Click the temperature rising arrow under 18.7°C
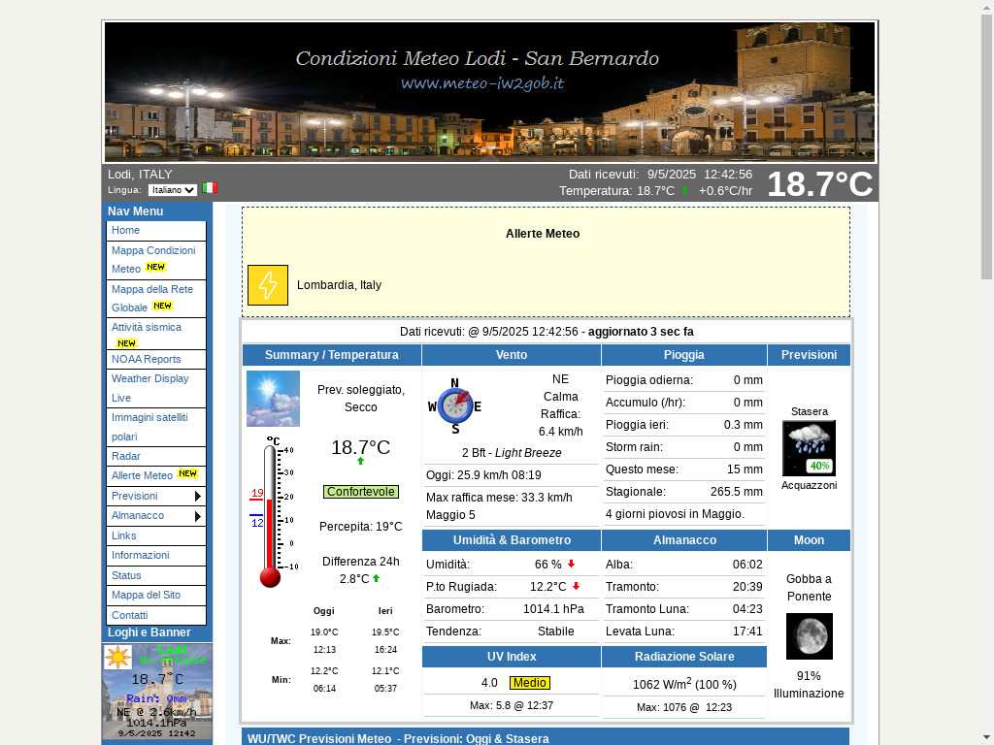This screenshot has width=994, height=745. pos(361,461)
